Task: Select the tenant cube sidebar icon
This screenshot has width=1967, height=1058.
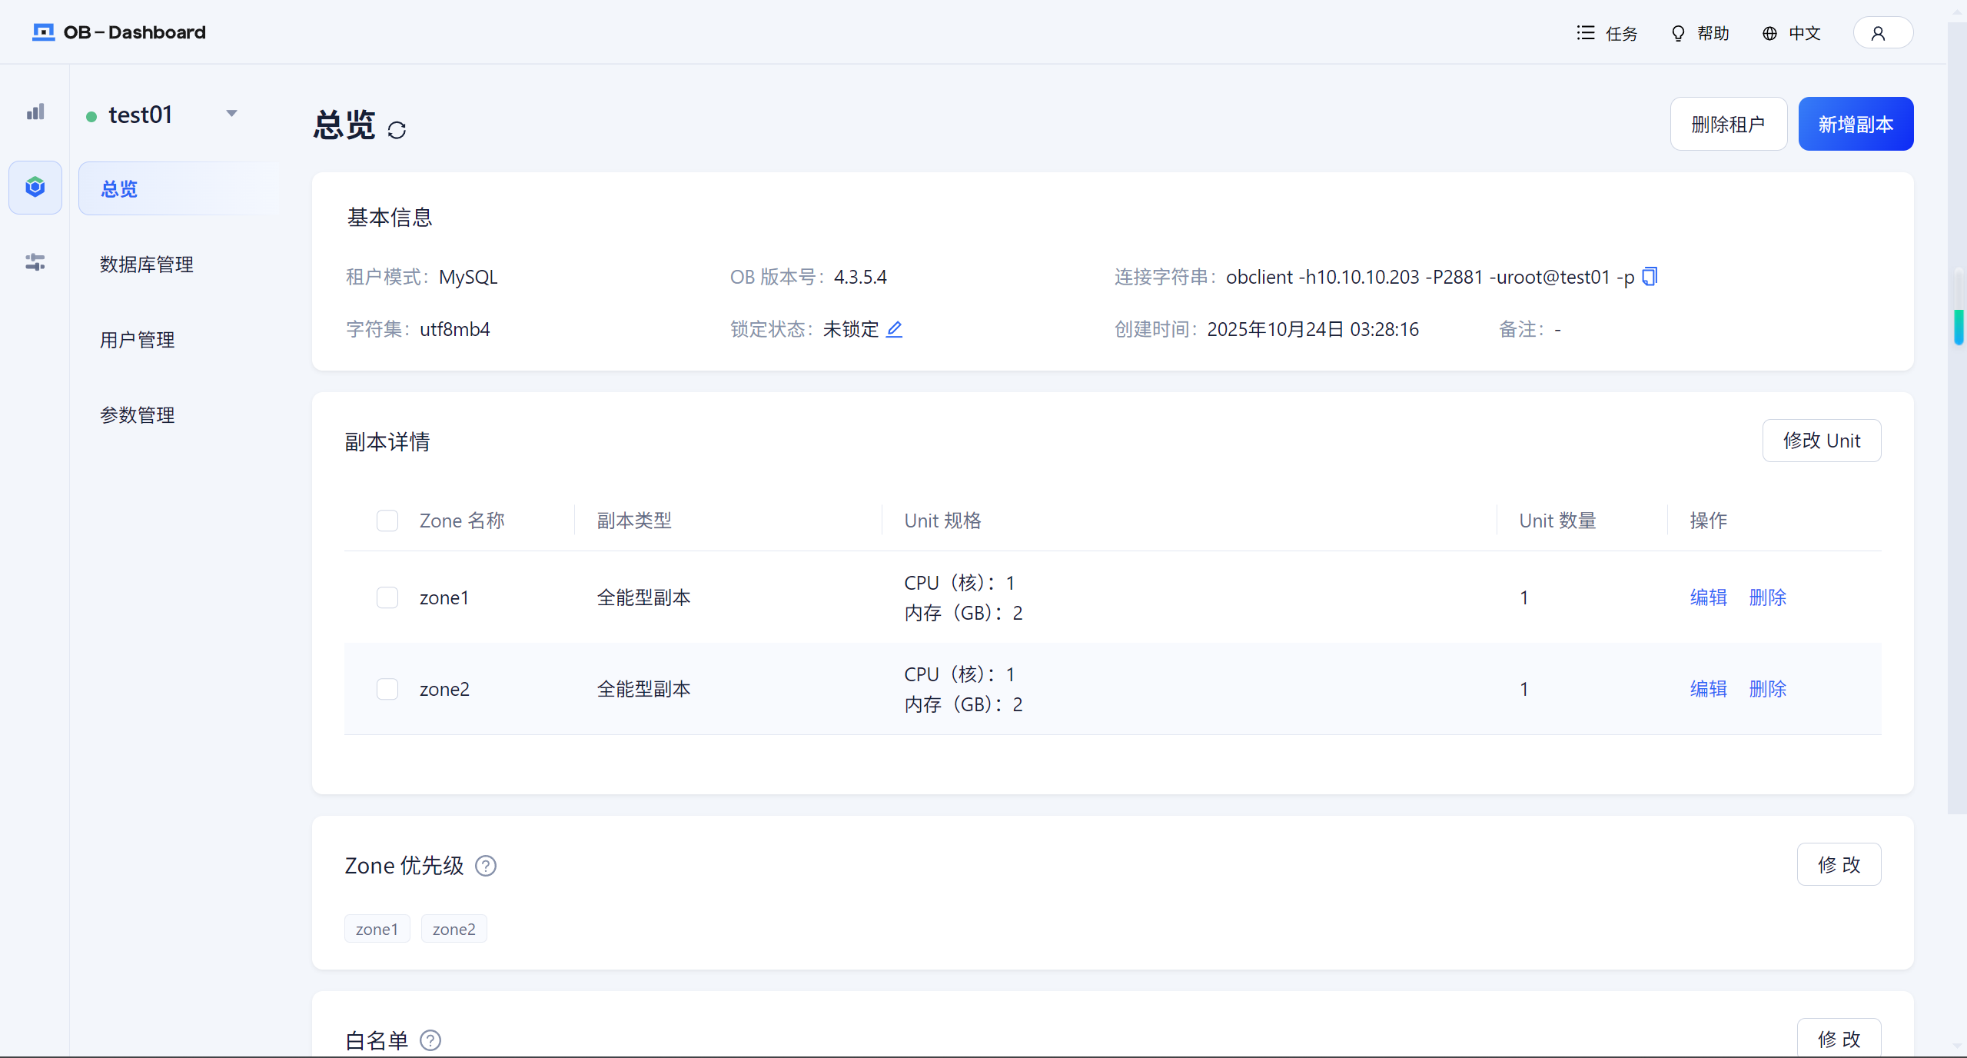Action: [x=35, y=187]
